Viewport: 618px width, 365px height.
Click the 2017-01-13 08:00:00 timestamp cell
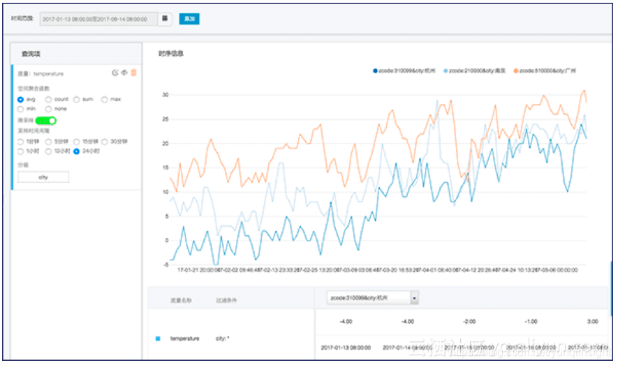[x=346, y=348]
